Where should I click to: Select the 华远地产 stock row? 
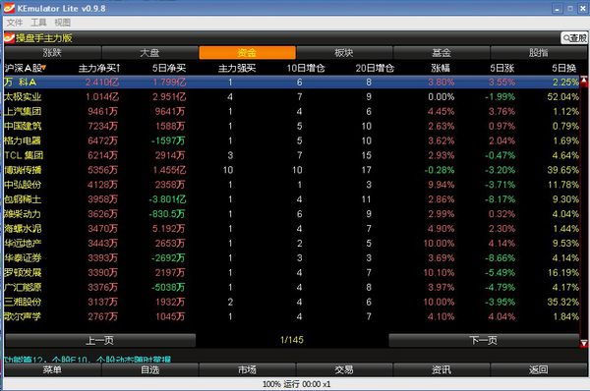tap(292, 244)
